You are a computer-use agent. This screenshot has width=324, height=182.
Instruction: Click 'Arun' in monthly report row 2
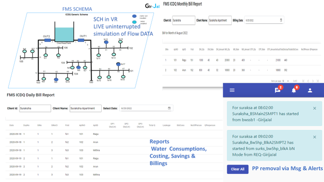point(184,70)
